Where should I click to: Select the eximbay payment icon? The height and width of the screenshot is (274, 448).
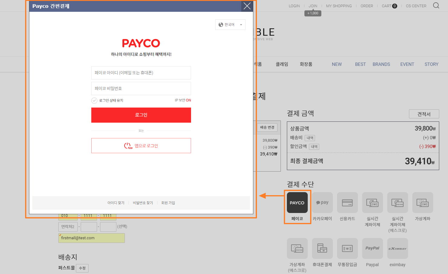pyautogui.click(x=398, y=249)
